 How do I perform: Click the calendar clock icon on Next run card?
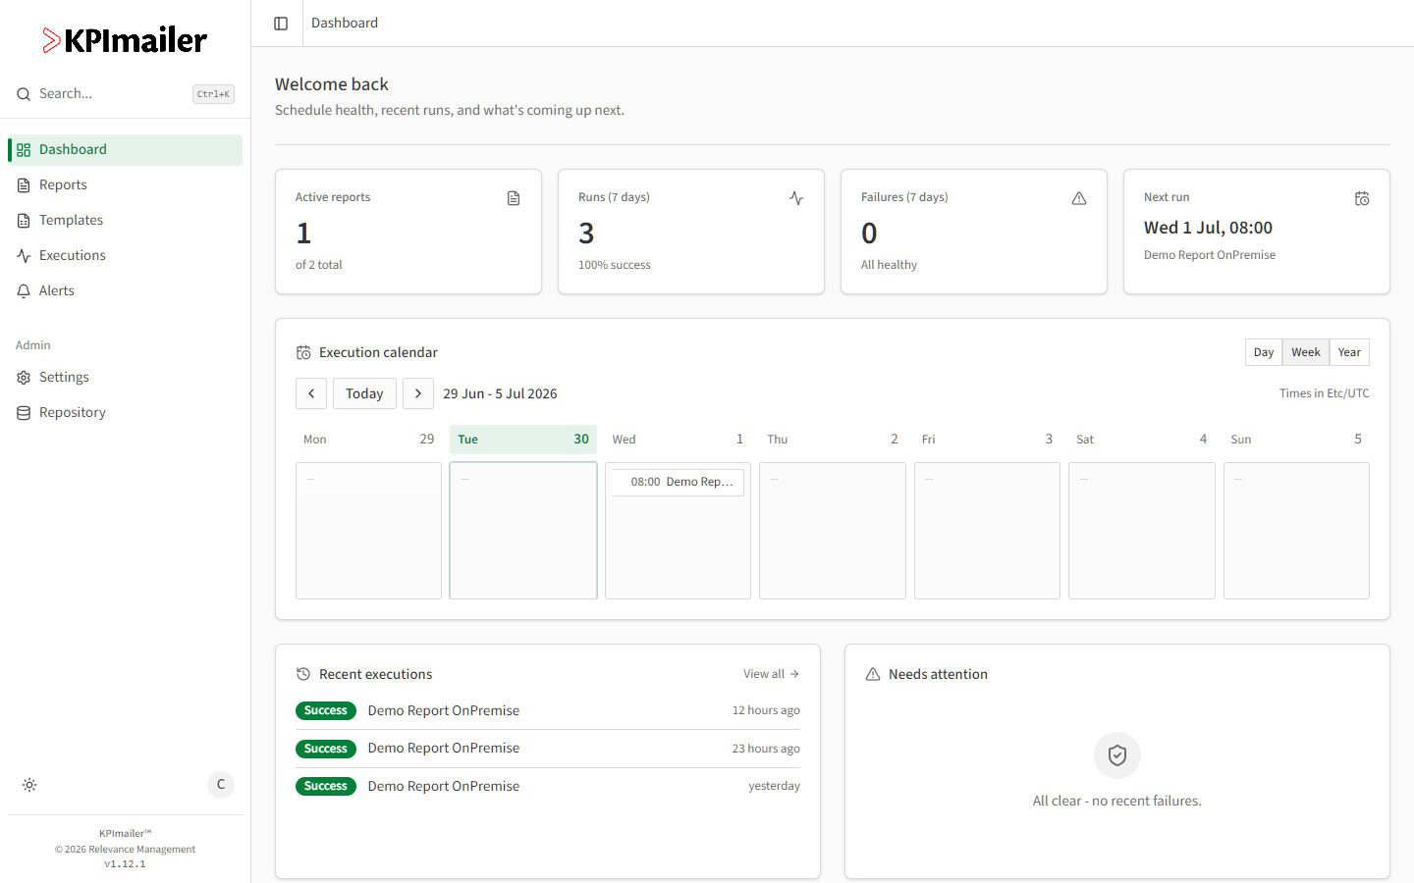[1362, 198]
